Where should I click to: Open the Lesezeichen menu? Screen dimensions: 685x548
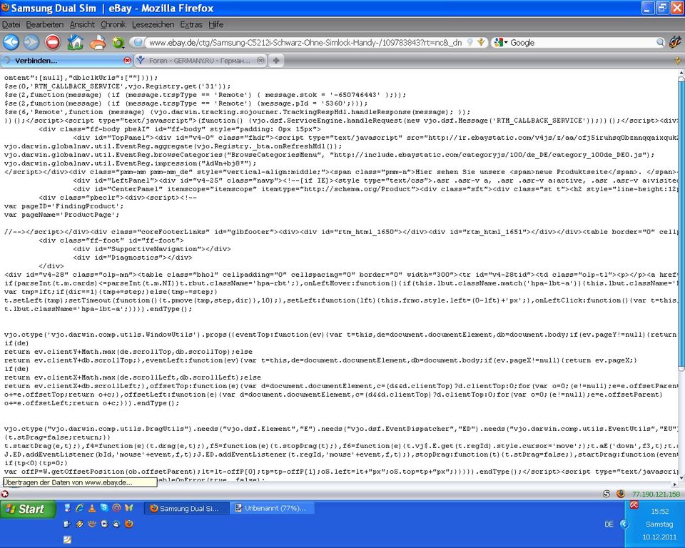pyautogui.click(x=153, y=24)
